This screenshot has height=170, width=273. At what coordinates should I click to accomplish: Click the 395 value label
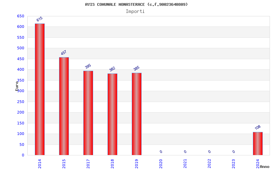(88, 66)
